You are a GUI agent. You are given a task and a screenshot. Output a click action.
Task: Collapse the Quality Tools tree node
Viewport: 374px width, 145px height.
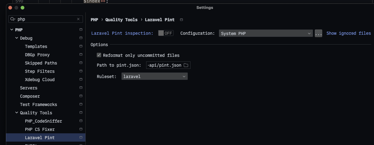pos(17,113)
